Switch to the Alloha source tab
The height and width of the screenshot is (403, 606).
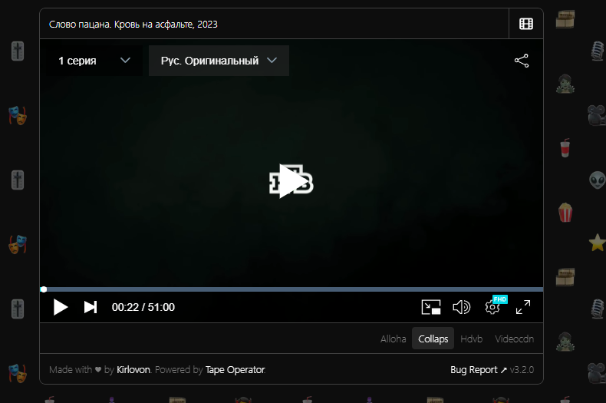pyautogui.click(x=393, y=339)
